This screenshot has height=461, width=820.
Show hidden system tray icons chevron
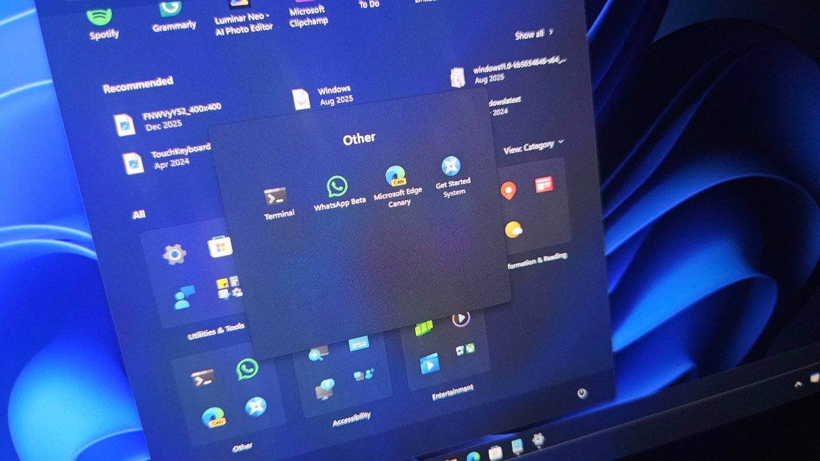tap(797, 384)
